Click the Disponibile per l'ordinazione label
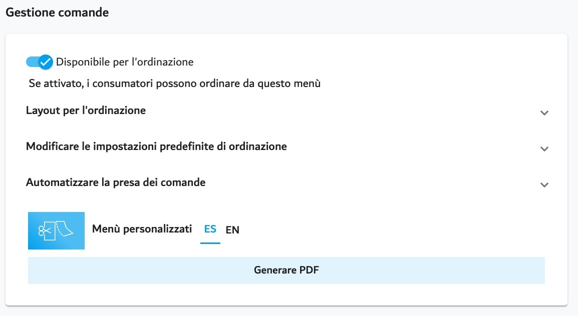This screenshot has height=316, width=578. point(125,62)
